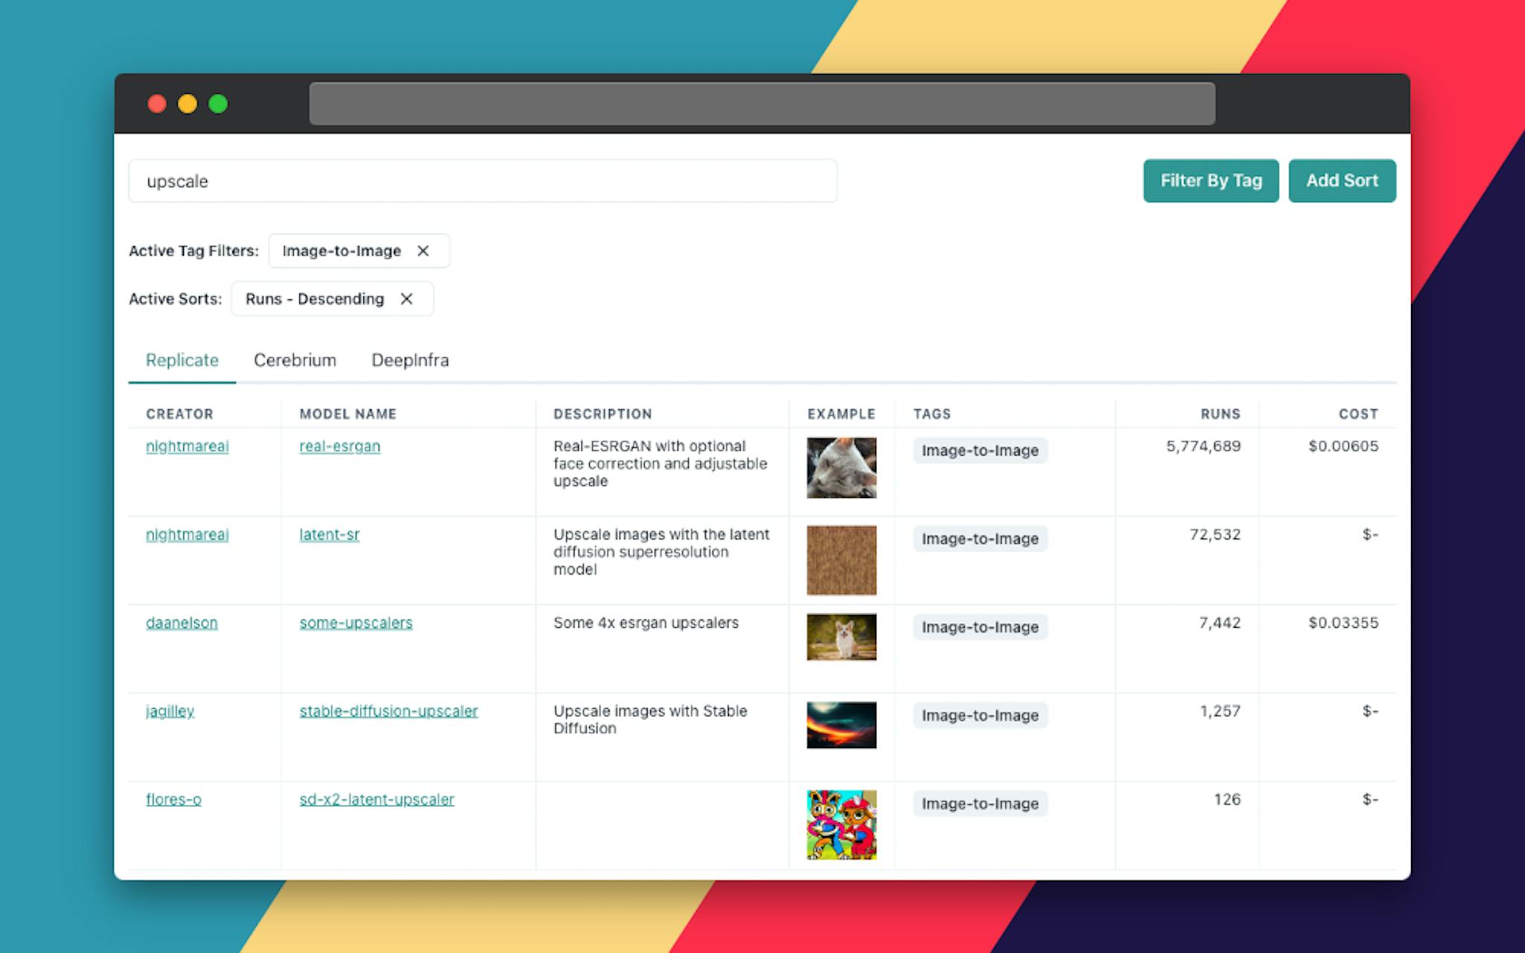This screenshot has width=1525, height=953.
Task: Remove the Image-to-Image tag filter
Action: tap(423, 251)
